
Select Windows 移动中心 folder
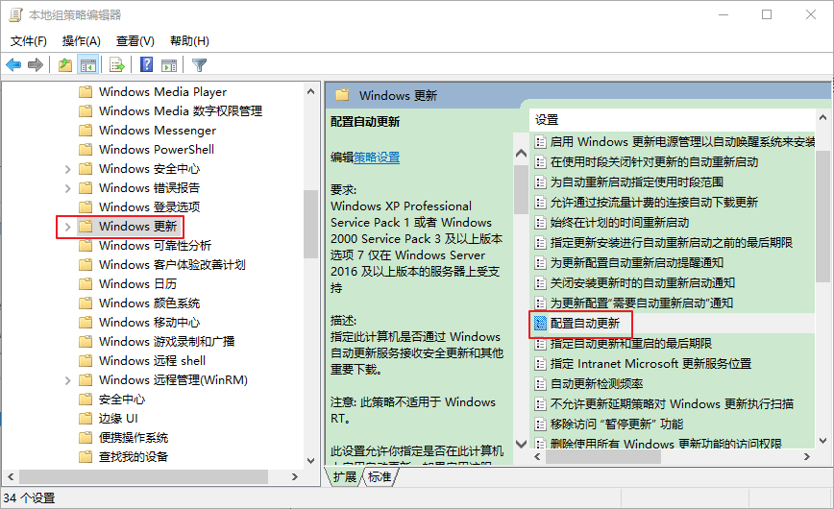[x=150, y=323]
